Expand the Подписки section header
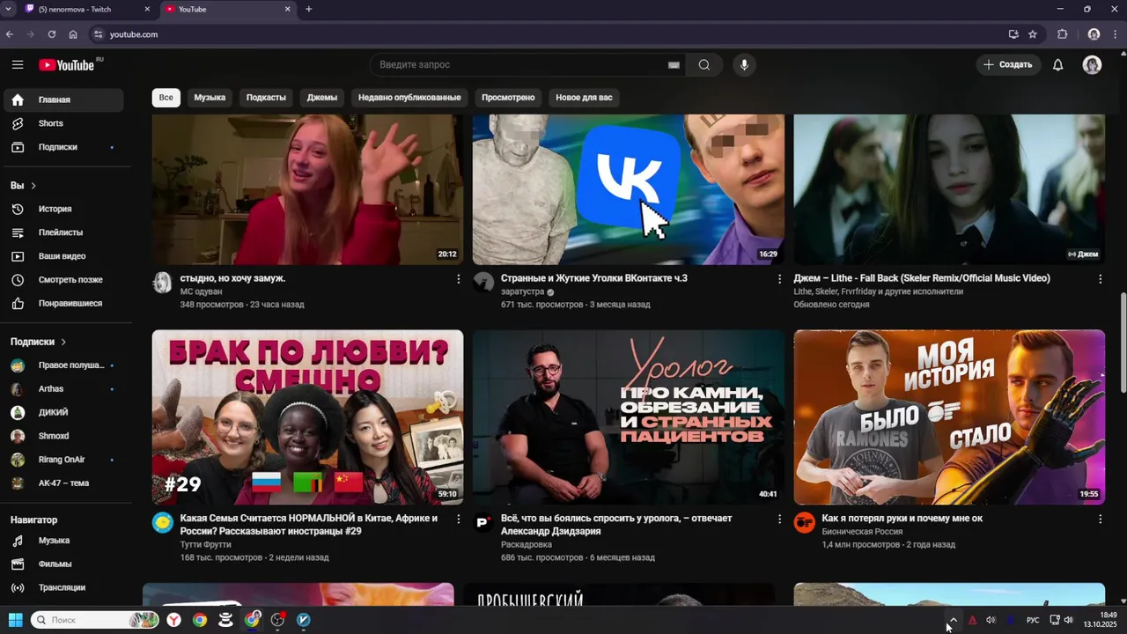This screenshot has height=634, width=1127. point(39,342)
